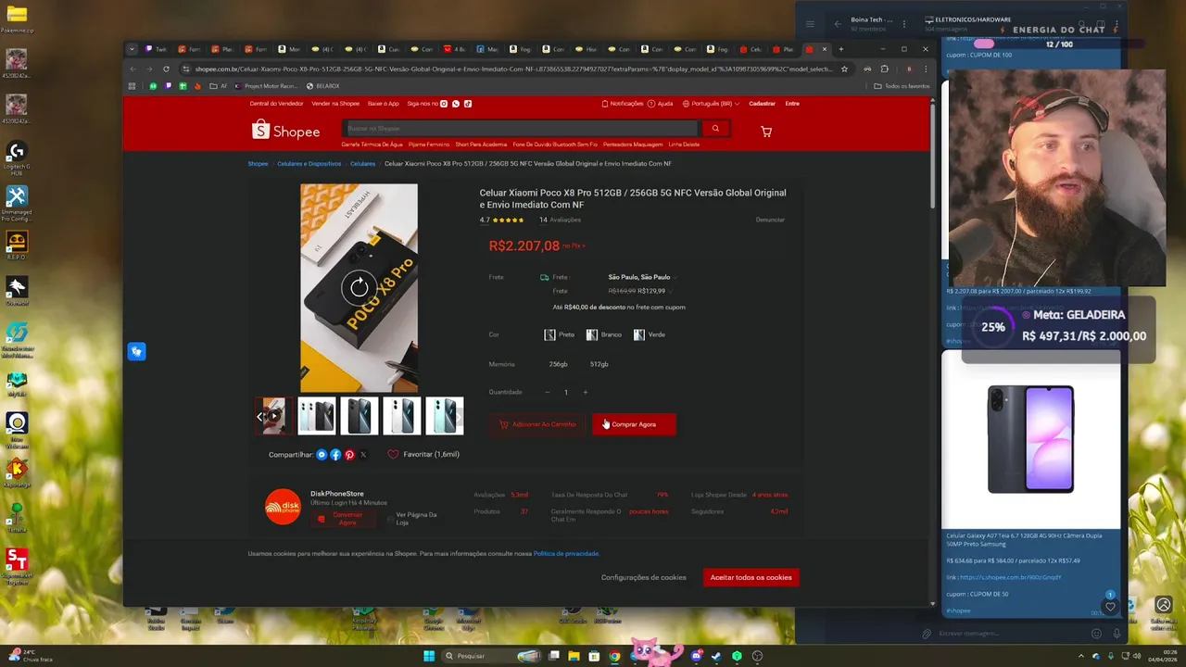Click Conversar Agora on DiskPhoneStore
The width and height of the screenshot is (1186, 667).
click(342, 519)
